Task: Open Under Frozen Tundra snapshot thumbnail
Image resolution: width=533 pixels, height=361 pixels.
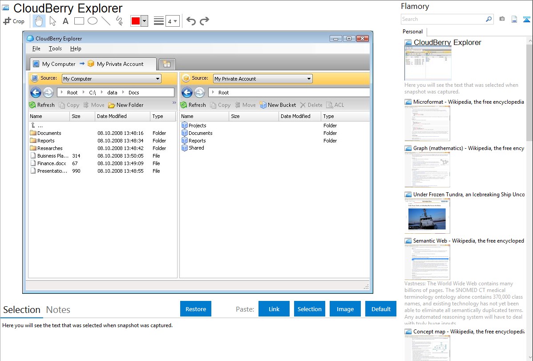Action: 427,216
